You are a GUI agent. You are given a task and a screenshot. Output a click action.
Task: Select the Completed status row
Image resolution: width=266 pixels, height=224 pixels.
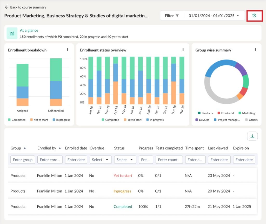[x=123, y=207]
